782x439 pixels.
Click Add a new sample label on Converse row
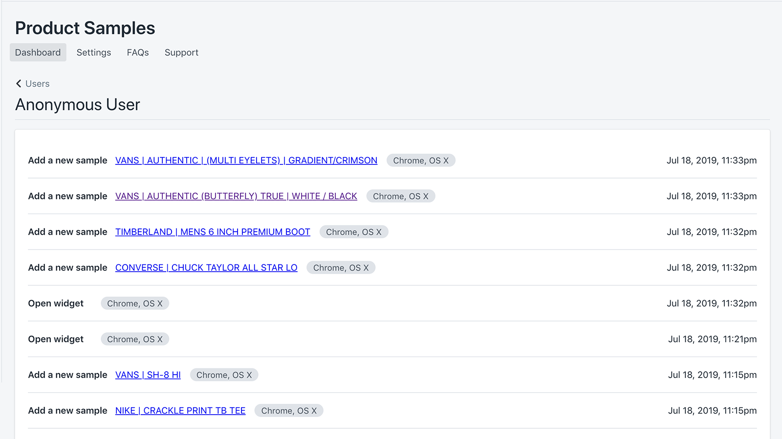point(67,267)
